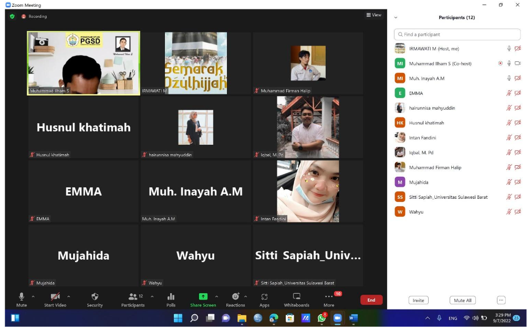The width and height of the screenshot is (530, 331).
Task: Open the Participants icon in toolbar
Action: tap(133, 296)
